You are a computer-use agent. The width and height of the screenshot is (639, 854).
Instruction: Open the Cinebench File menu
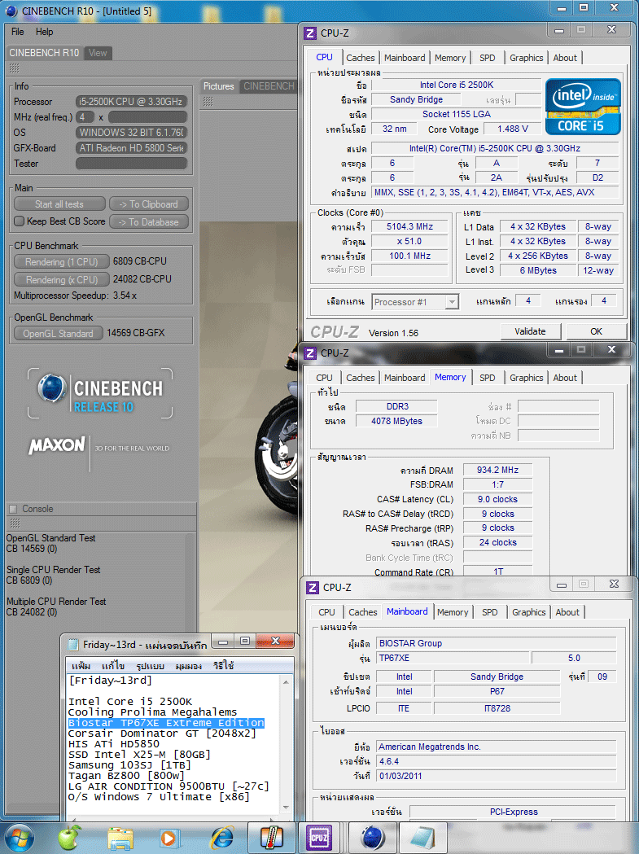[17, 32]
